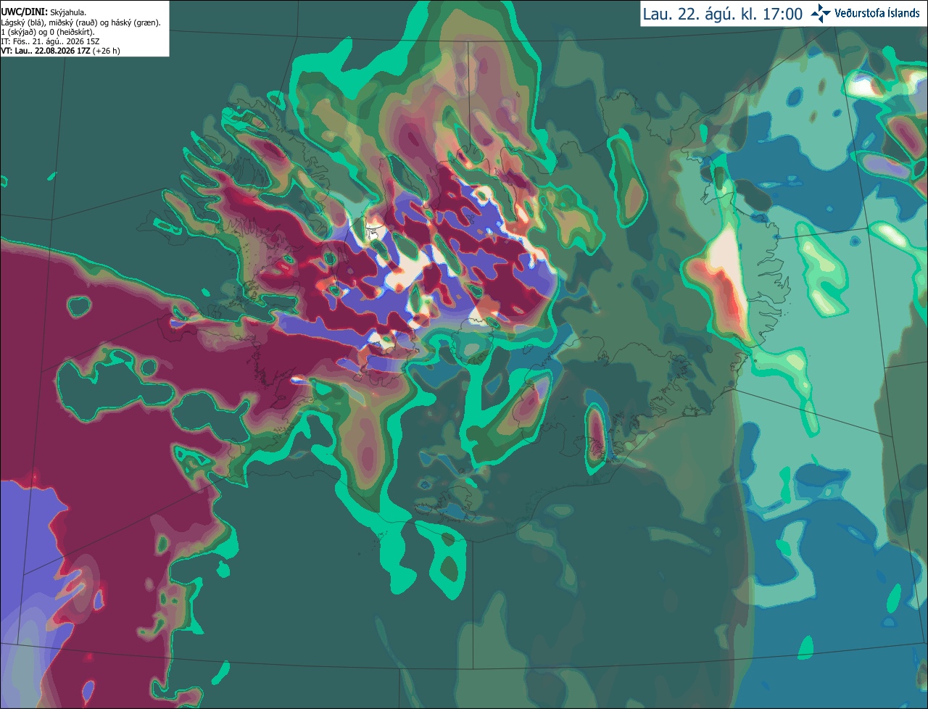Click the IT: Fös.. 21. ágú.. 2026 15Z line
Image resolution: width=928 pixels, height=709 pixels.
click(x=50, y=41)
